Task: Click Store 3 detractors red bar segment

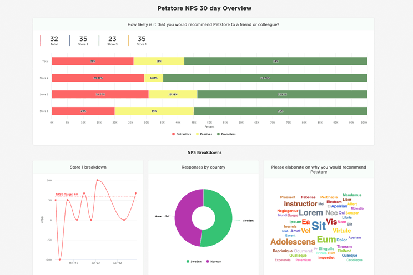Action: coord(100,94)
